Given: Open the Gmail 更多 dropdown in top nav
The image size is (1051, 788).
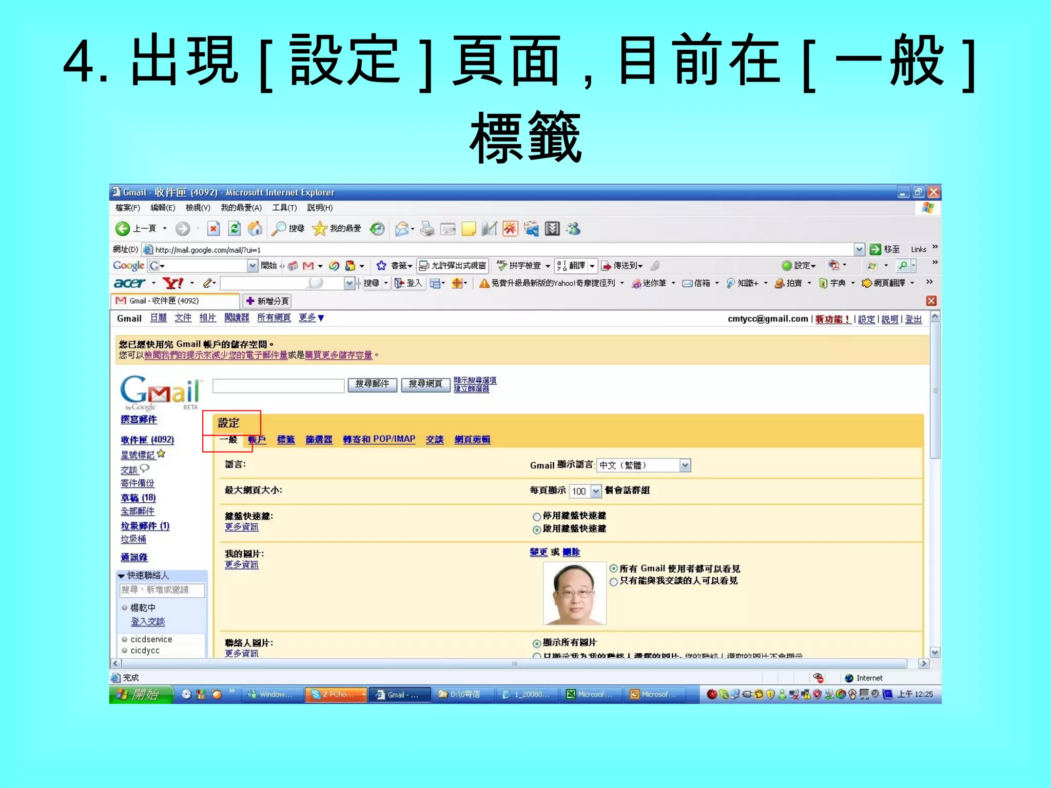Looking at the screenshot, I should point(312,318).
